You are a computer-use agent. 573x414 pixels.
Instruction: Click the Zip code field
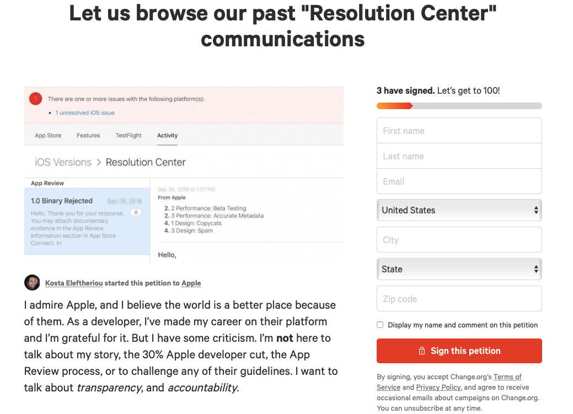pyautogui.click(x=459, y=299)
